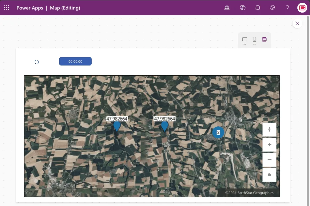Click the 00:00:00 timer button
Viewport: 310px width, 206px height.
click(75, 61)
